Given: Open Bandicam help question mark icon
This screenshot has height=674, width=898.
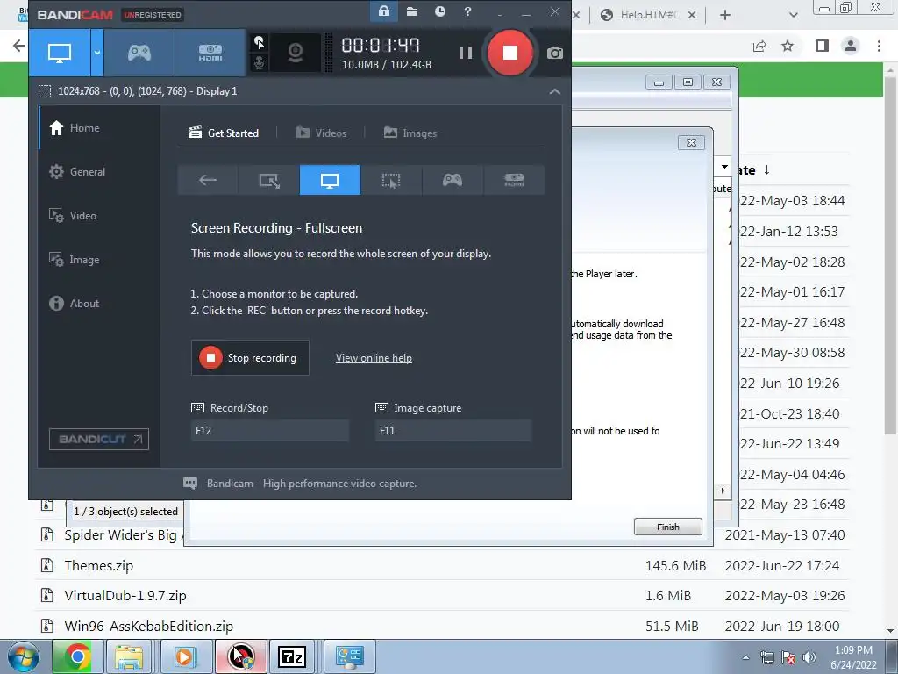Looking at the screenshot, I should click(x=468, y=11).
